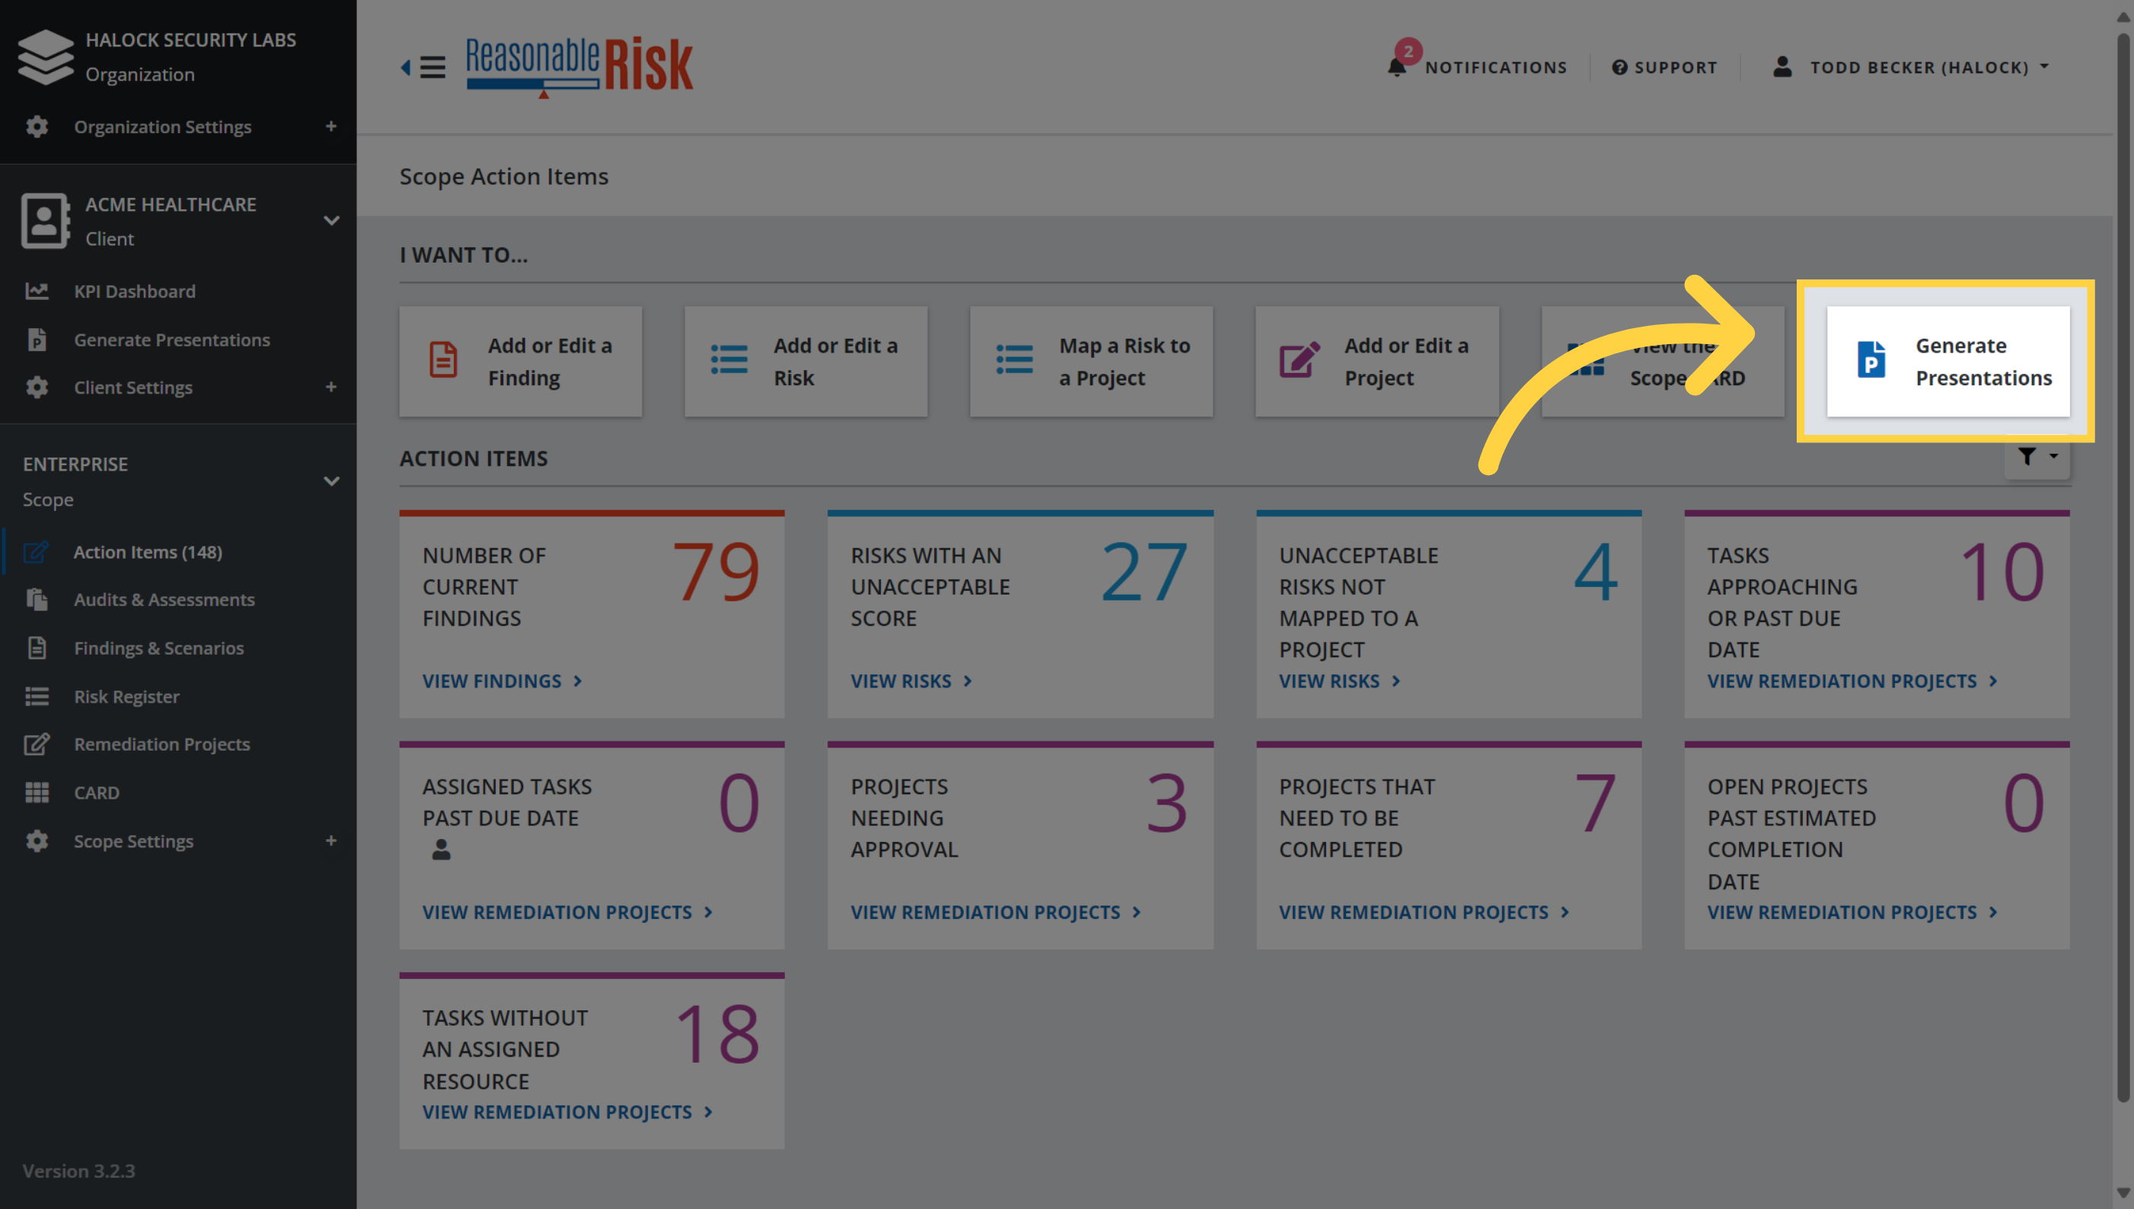Click the user profile avatar icon
This screenshot has height=1209, width=2134.
pos(1782,66)
